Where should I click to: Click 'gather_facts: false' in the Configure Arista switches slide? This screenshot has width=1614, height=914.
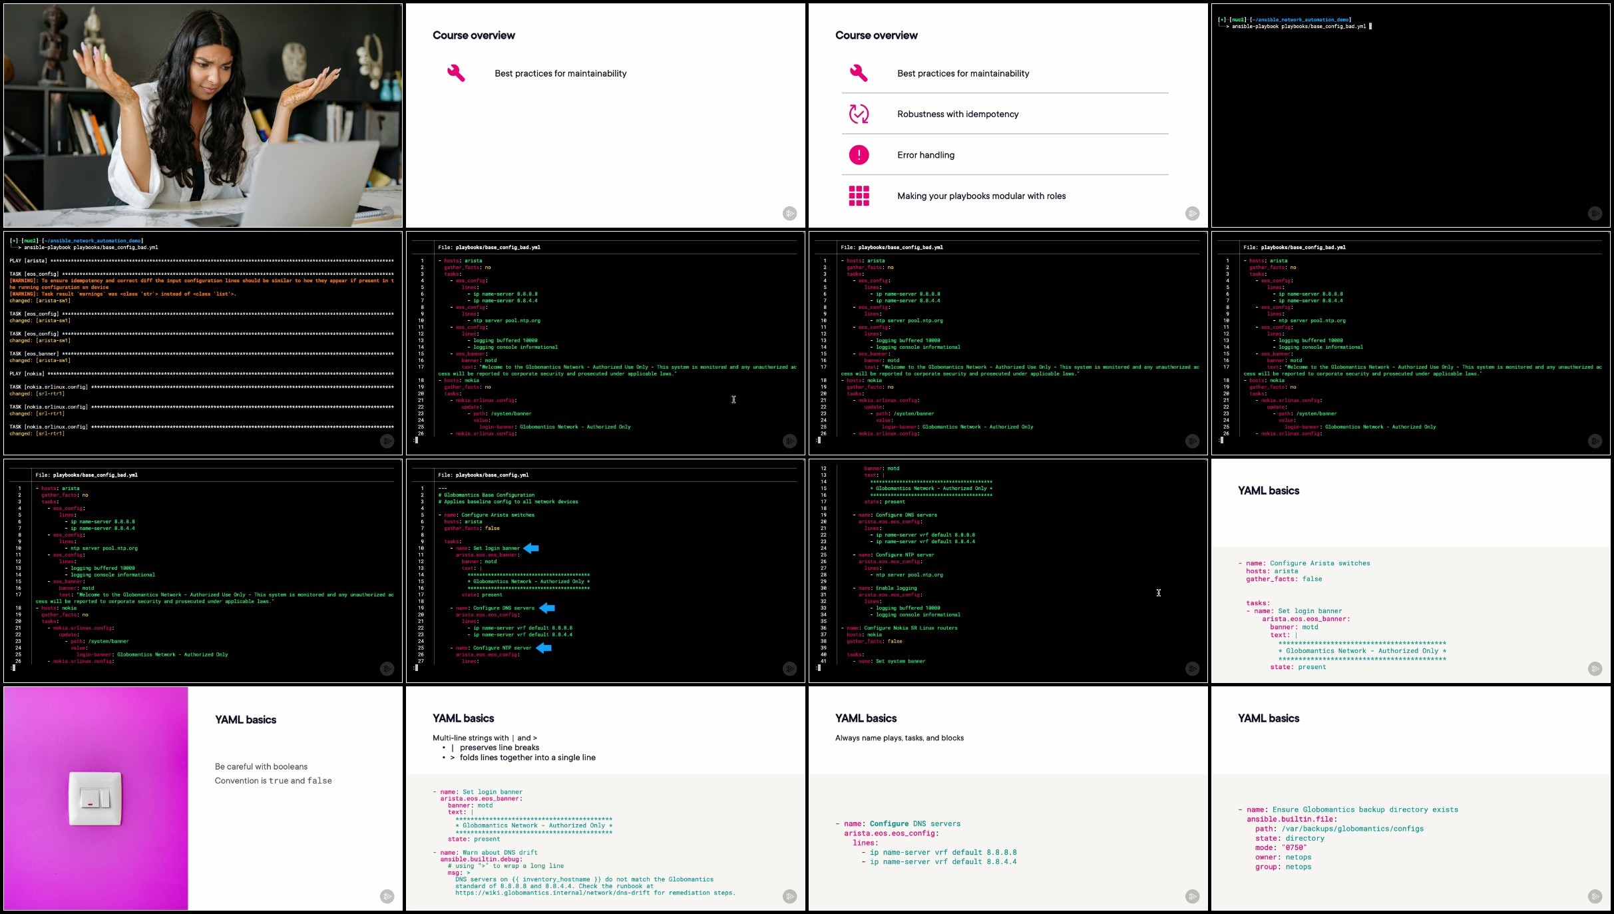click(x=1284, y=579)
